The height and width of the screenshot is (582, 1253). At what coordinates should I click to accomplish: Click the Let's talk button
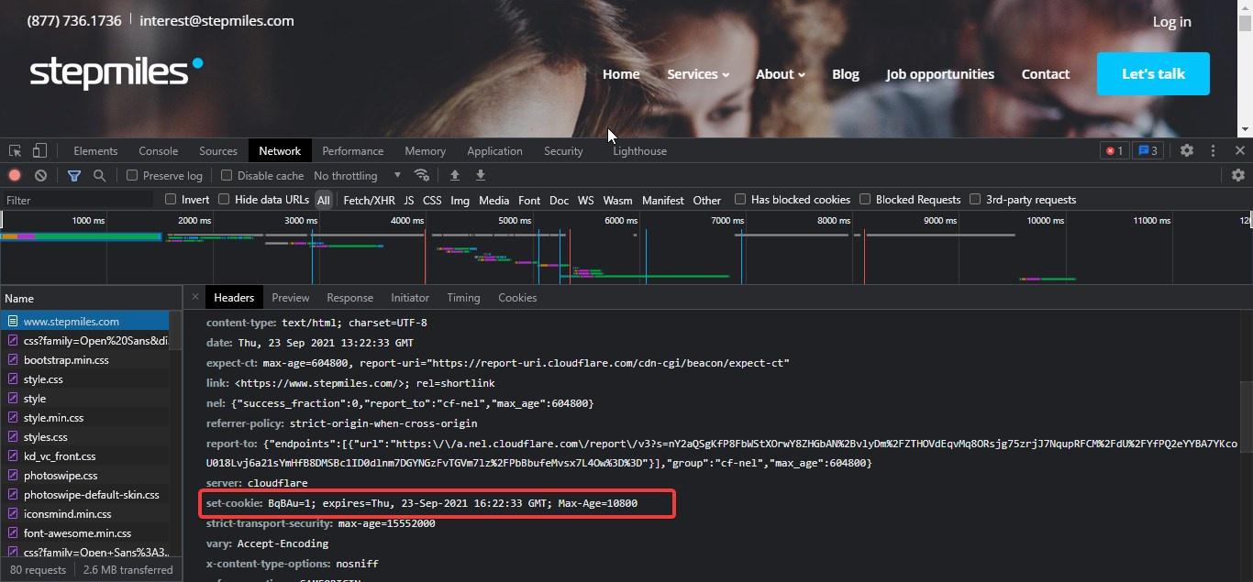[x=1153, y=74]
